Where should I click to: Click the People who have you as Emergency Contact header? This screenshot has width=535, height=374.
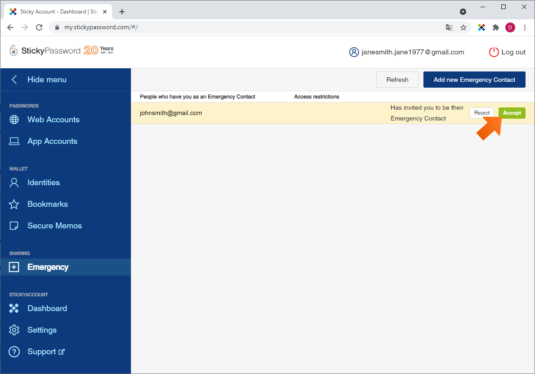(x=197, y=97)
